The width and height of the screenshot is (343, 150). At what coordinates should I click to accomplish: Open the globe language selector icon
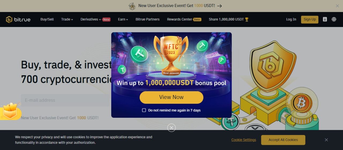(334, 19)
